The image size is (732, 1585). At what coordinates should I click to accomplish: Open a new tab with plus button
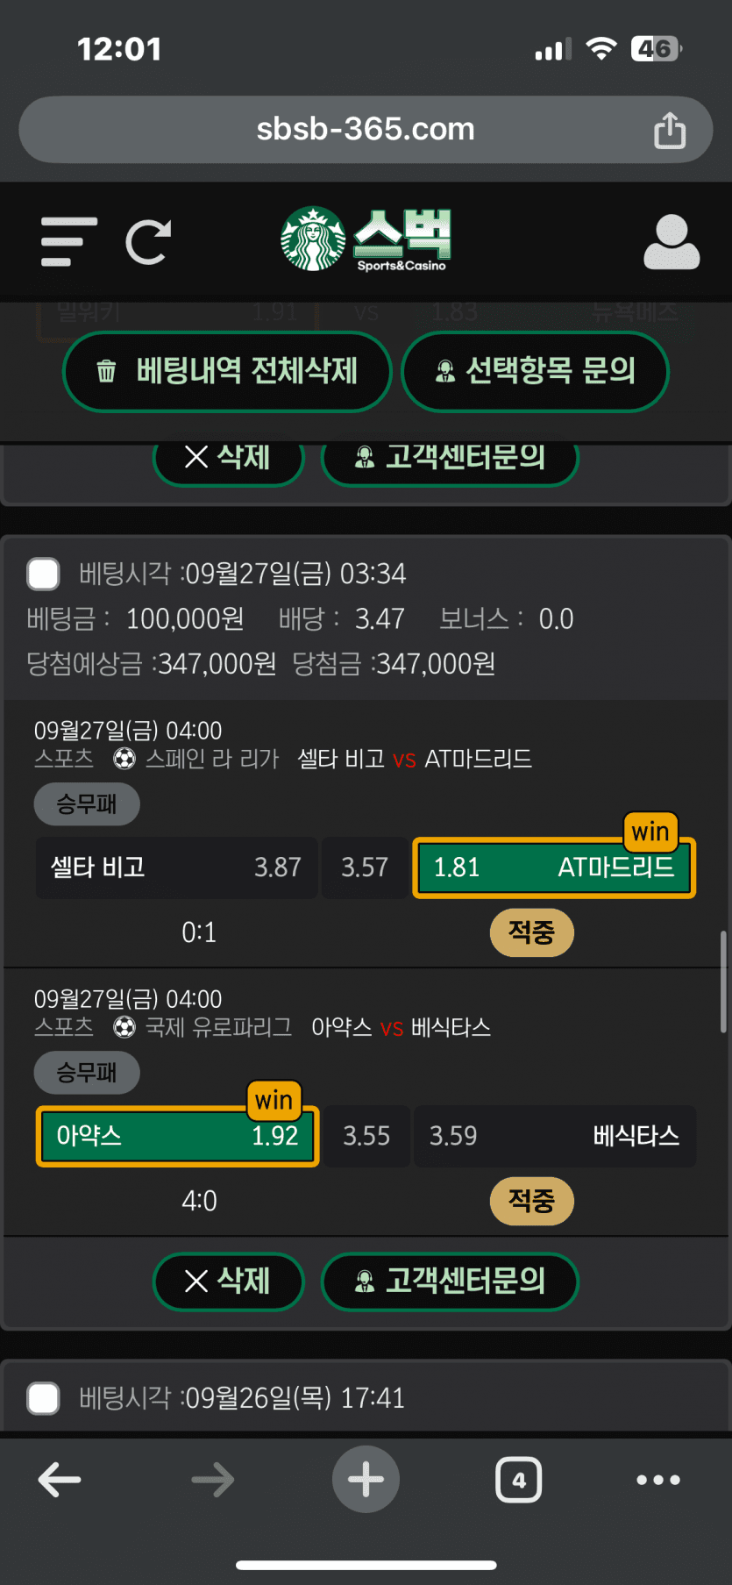coord(366,1480)
